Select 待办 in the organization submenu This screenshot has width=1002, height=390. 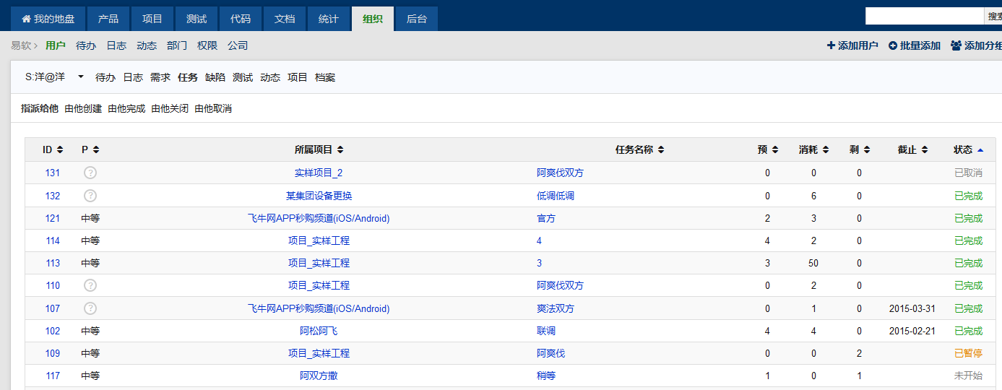(x=86, y=45)
